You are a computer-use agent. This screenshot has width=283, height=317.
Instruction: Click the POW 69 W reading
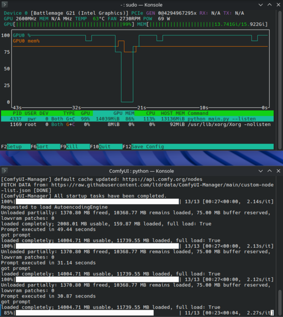tap(157, 19)
